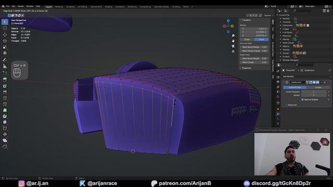Adjust the Levels Viewport field
Screen dimensions: 333x187
click(x=314, y=92)
